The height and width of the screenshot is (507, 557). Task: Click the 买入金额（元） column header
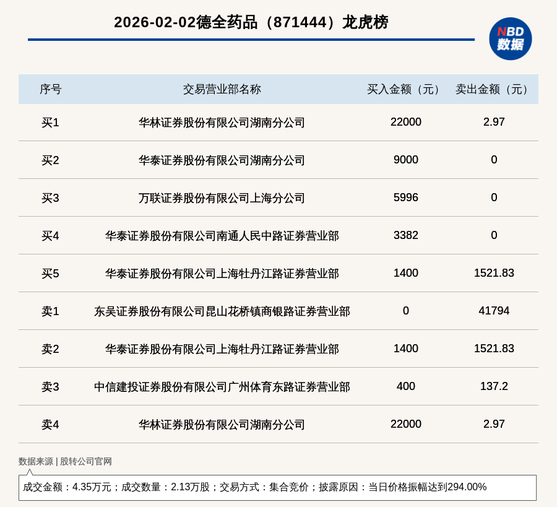[x=405, y=89]
